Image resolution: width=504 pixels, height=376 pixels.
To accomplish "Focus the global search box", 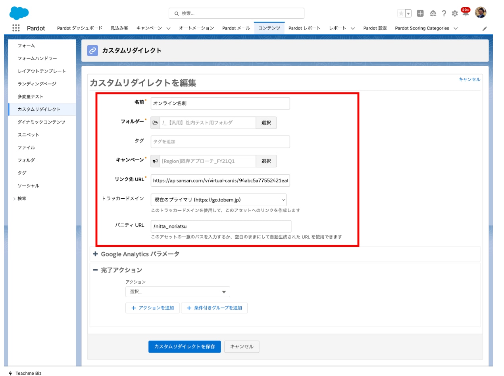I will coord(237,13).
